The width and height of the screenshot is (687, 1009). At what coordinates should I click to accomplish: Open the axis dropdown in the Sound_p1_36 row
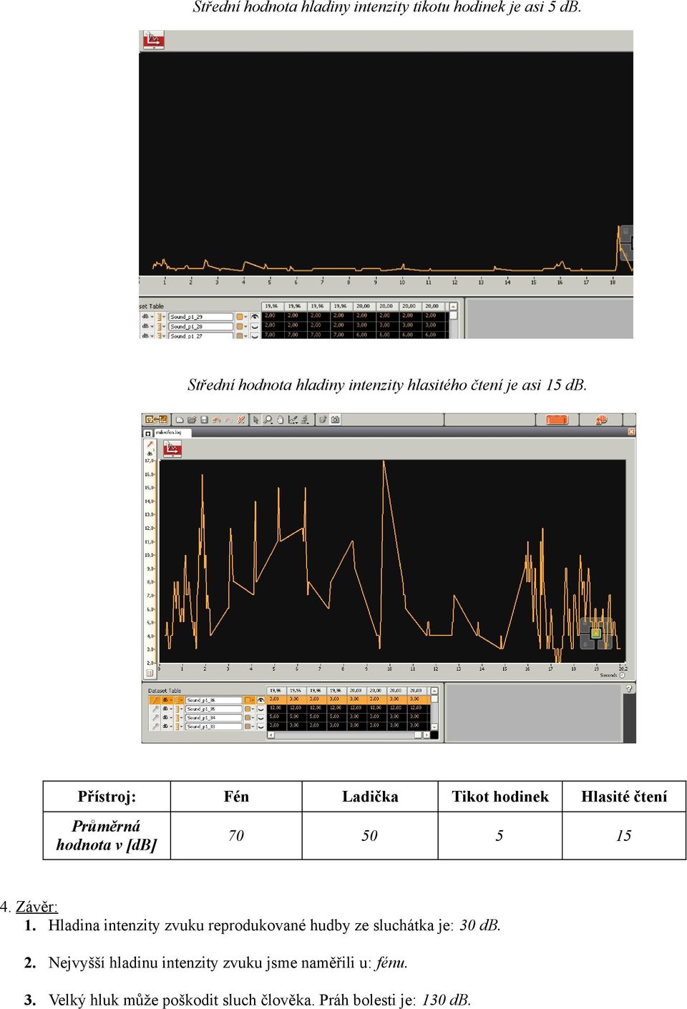tap(179, 700)
